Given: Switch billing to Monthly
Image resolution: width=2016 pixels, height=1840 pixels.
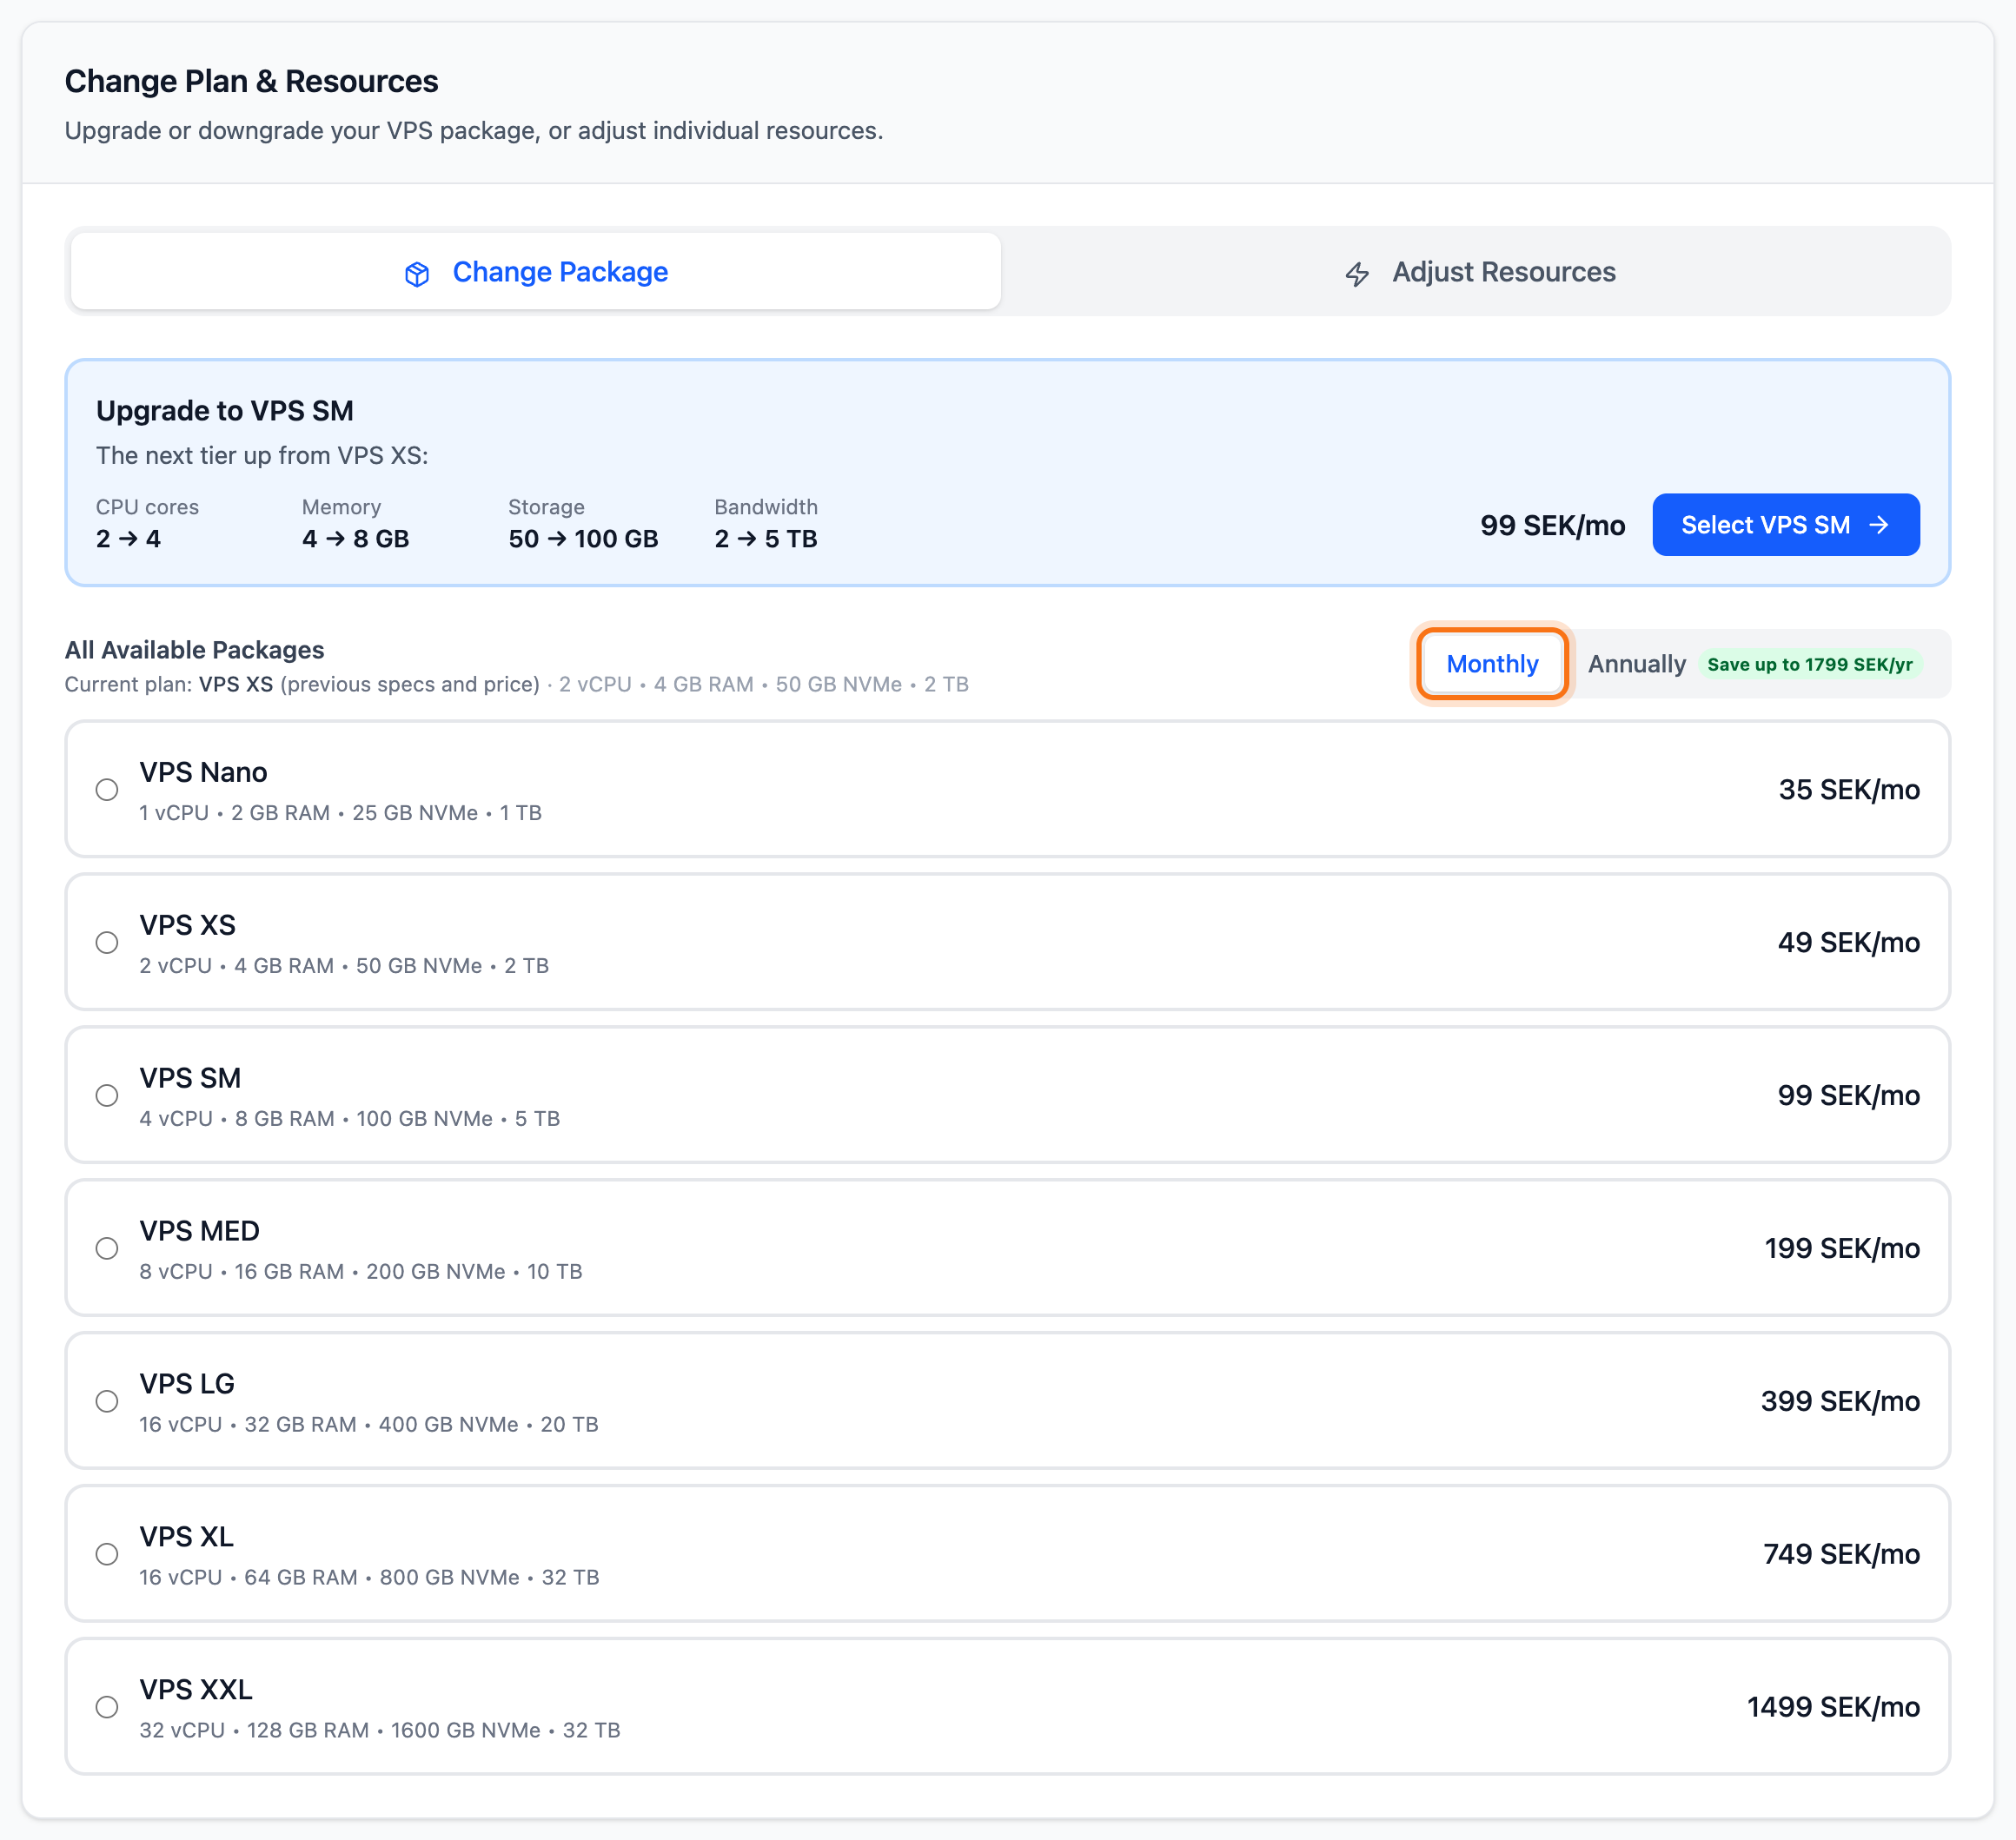Looking at the screenshot, I should [1492, 664].
